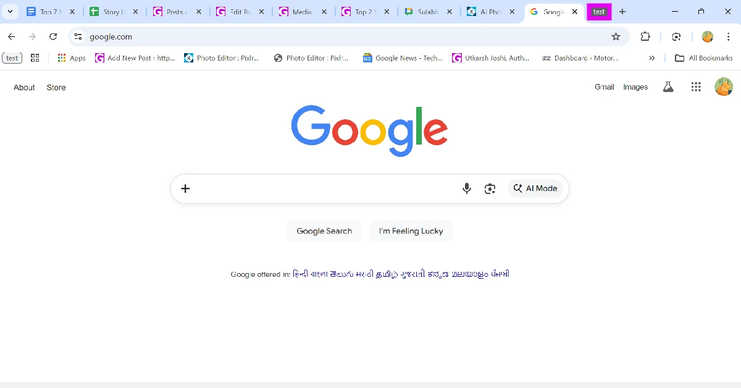Click the Search Labs flask icon
Screen dimensions: 741x388
668,86
